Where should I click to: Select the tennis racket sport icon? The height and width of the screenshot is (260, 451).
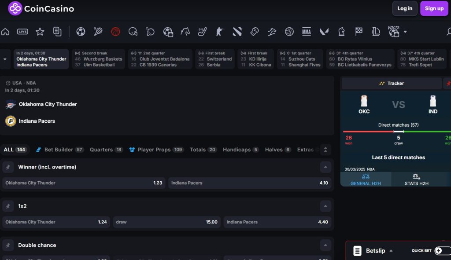[98, 32]
